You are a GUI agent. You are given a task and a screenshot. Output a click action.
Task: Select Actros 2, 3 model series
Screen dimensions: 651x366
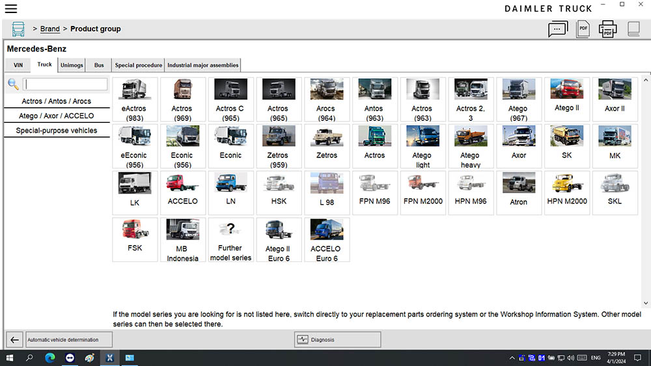[471, 99]
